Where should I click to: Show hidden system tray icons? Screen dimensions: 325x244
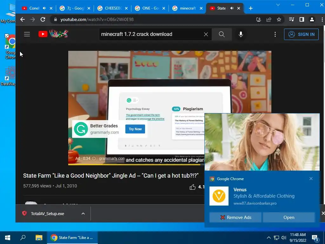tap(269, 238)
